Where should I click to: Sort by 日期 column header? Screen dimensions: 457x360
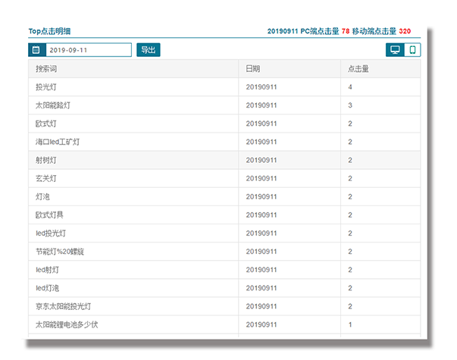253,69
